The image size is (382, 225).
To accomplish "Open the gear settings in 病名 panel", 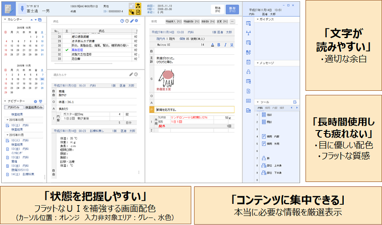I will (x=137, y=21).
